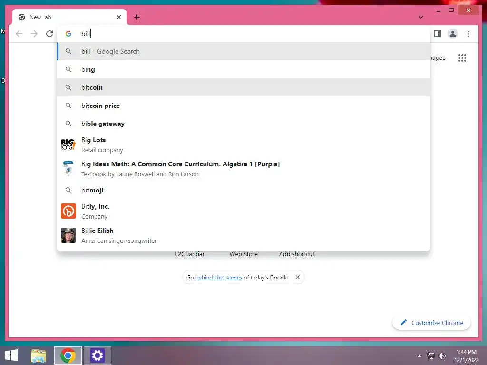Select the Big Ideas Math textbook suggestion
The width and height of the screenshot is (487, 365).
pos(244,169)
